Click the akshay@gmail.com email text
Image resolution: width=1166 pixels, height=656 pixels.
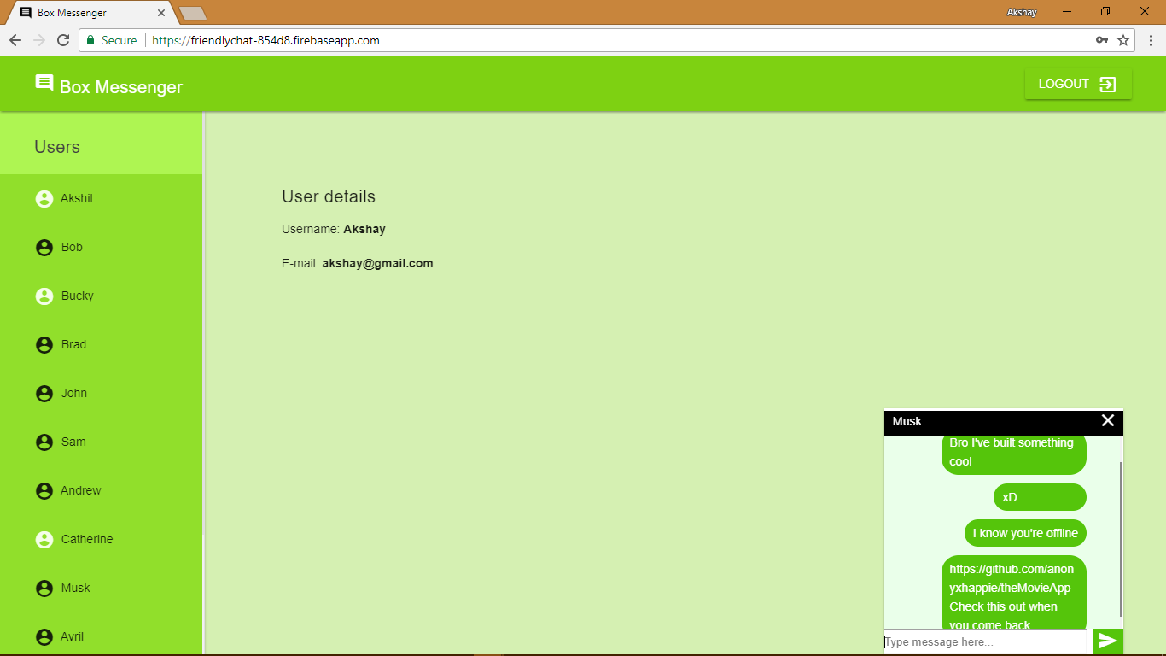[377, 263]
